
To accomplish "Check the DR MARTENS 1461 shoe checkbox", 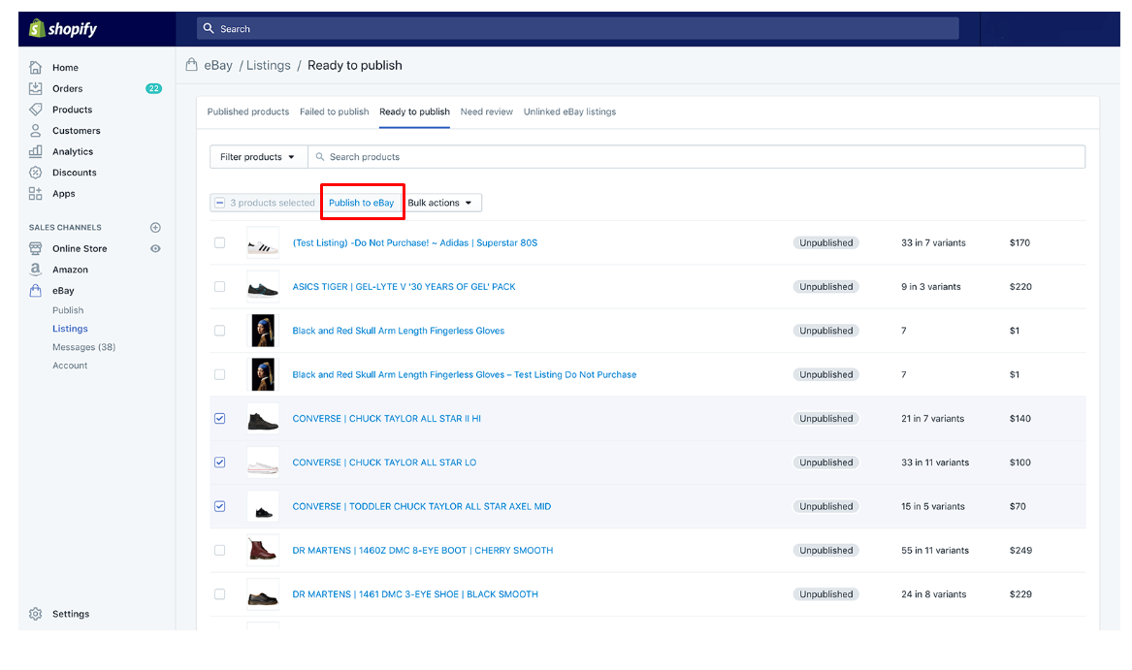I will 219,594.
